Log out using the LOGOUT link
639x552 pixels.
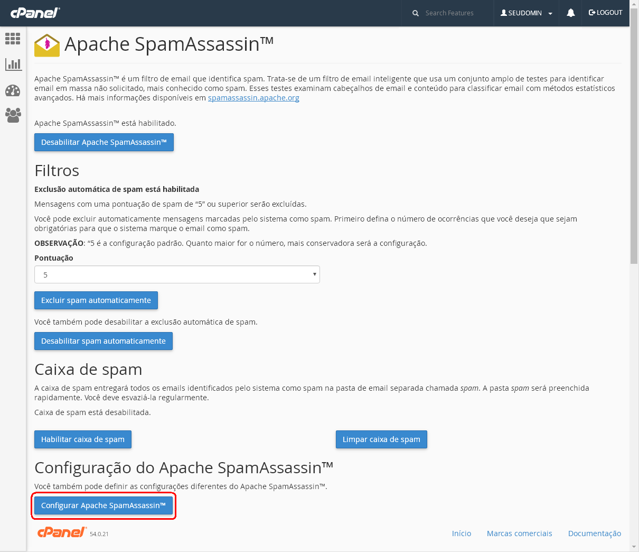(x=606, y=13)
